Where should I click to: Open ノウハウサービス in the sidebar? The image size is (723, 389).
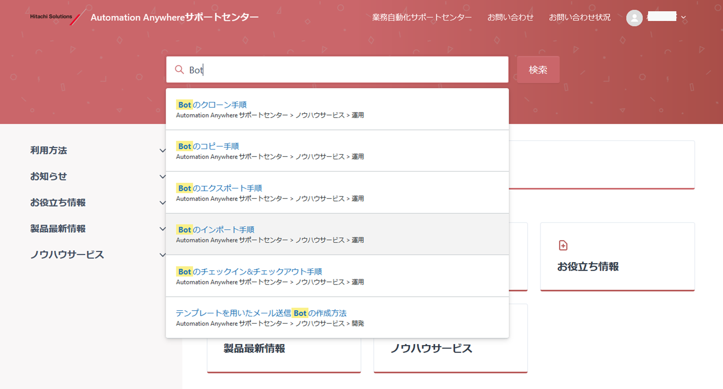67,255
